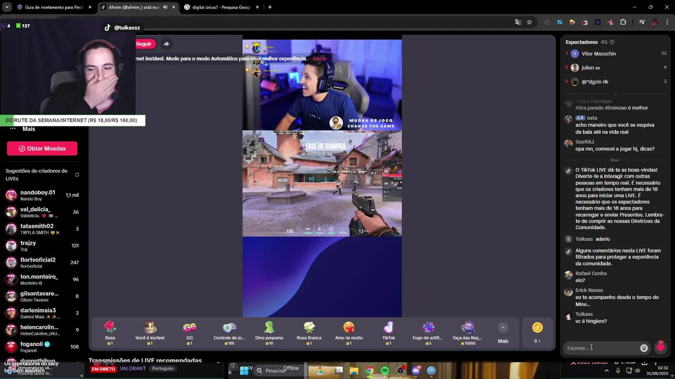Open the media control playlist icon

click(x=641, y=22)
